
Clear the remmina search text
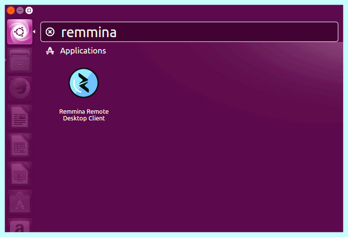point(50,32)
